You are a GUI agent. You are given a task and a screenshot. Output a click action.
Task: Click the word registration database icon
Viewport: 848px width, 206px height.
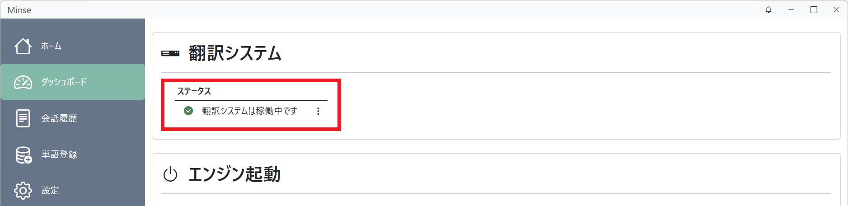tap(23, 154)
